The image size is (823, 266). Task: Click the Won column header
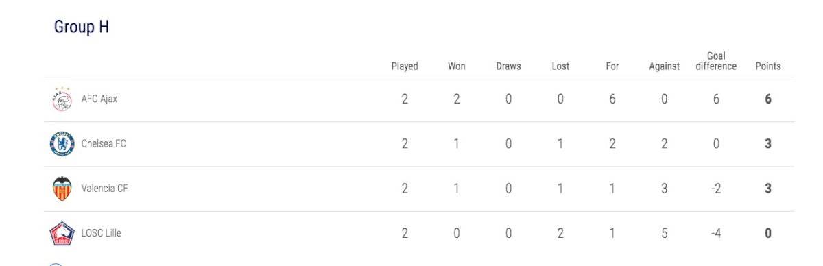[x=457, y=66]
